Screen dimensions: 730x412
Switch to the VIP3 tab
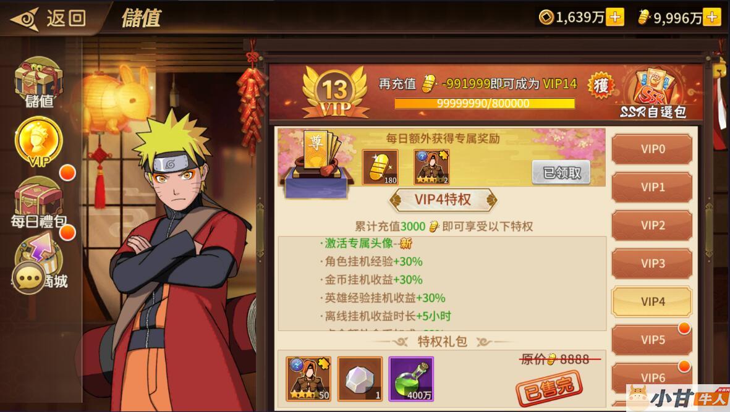coord(652,264)
